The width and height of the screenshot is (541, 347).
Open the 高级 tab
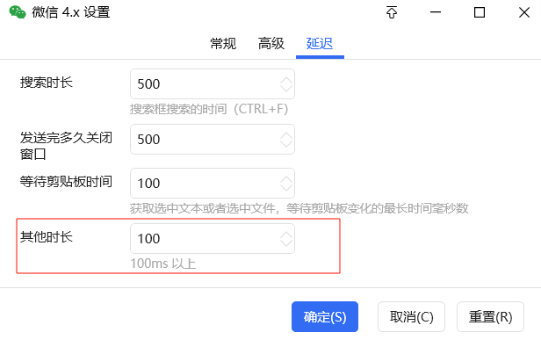pyautogui.click(x=271, y=44)
